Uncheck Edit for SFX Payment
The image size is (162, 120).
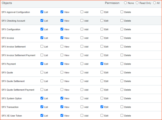(102, 64)
